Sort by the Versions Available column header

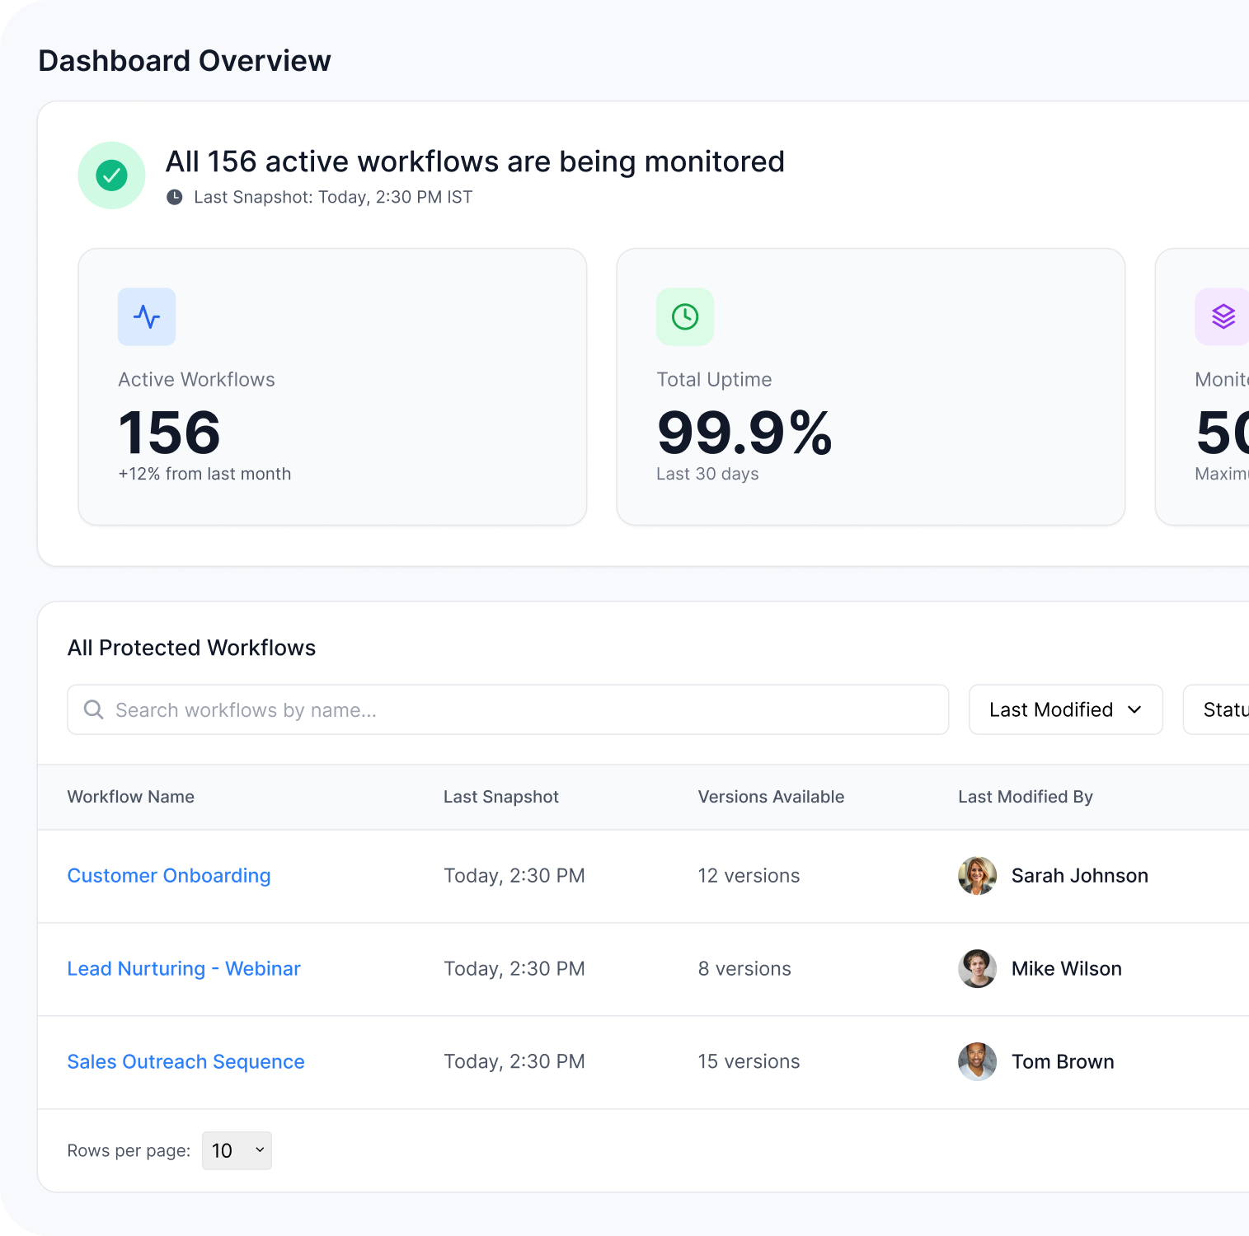(771, 797)
